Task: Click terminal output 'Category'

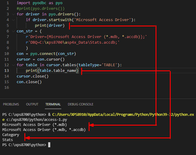Action: tap(11, 135)
